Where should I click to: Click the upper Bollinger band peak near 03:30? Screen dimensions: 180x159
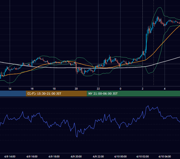coord(160,7)
